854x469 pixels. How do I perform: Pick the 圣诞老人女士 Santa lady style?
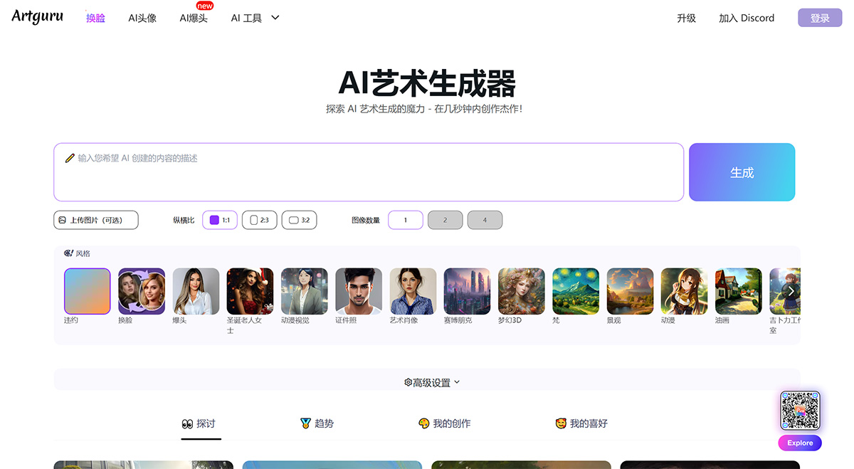point(250,290)
